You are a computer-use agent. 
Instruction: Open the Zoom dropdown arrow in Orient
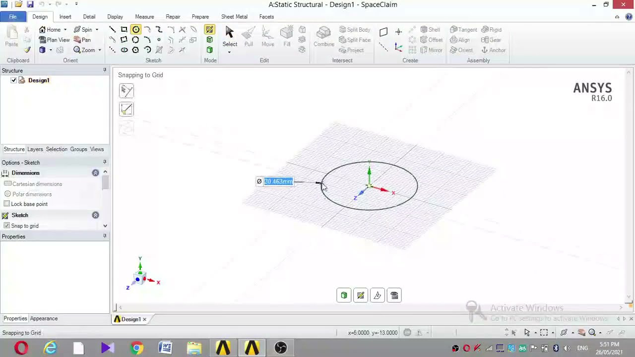99,50
